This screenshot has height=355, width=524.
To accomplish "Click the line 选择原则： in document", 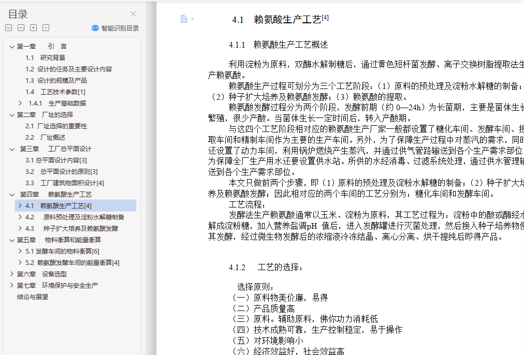I will coord(256,287).
